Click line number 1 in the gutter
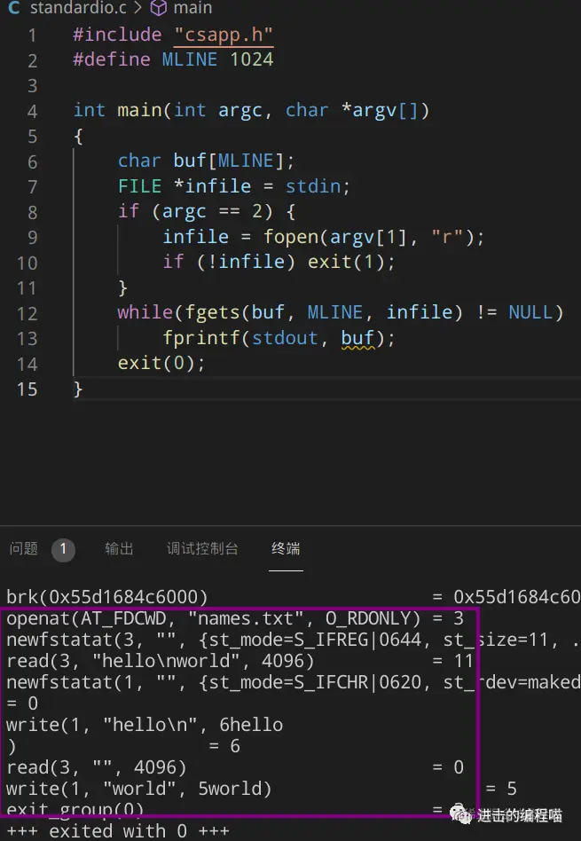 tap(32, 35)
